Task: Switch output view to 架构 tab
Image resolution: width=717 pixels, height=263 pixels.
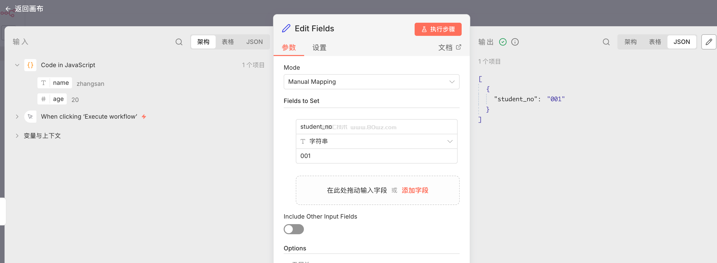Action: tap(630, 42)
